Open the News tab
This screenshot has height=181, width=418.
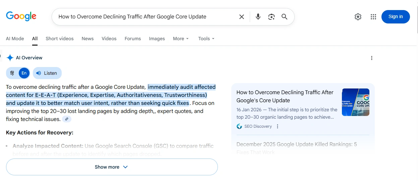click(87, 39)
